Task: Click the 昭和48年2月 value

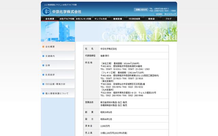Action: click(106, 119)
